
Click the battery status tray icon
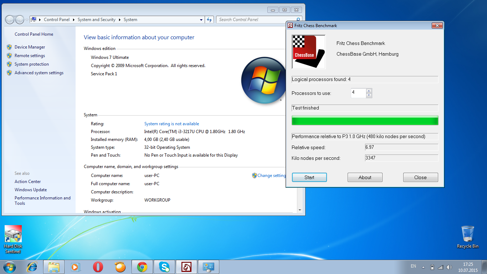pyautogui.click(x=432, y=267)
